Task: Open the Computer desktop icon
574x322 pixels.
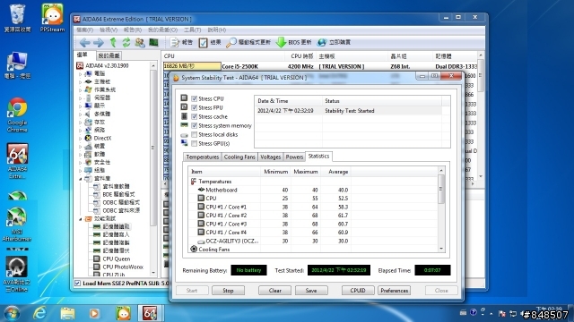Action: click(x=17, y=65)
